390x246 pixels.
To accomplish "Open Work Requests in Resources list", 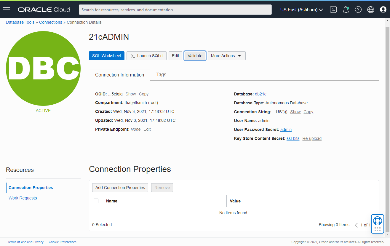I will click(x=23, y=198).
